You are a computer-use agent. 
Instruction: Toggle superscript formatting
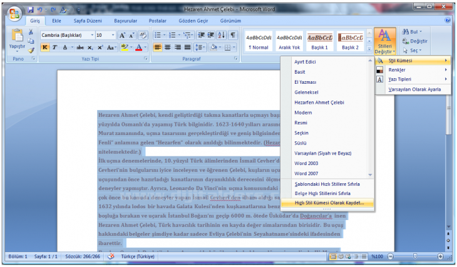coord(100,47)
